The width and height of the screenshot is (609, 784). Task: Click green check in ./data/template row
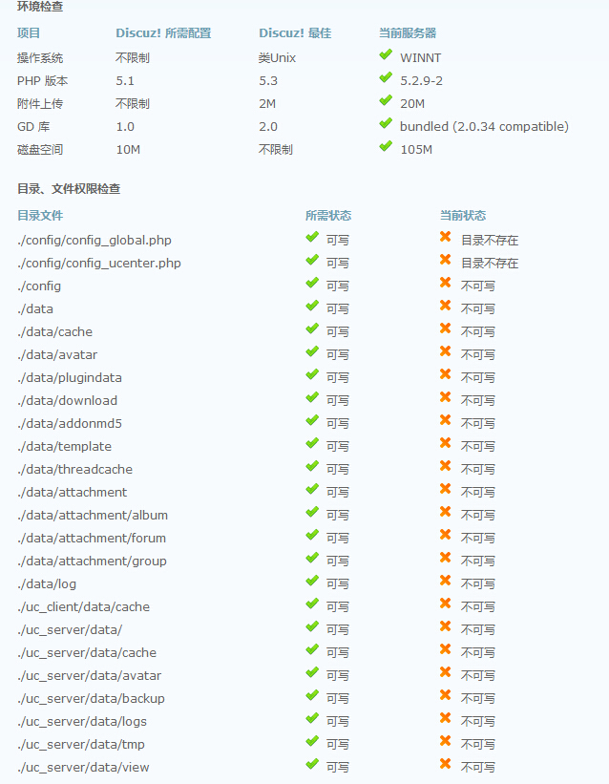(x=312, y=443)
